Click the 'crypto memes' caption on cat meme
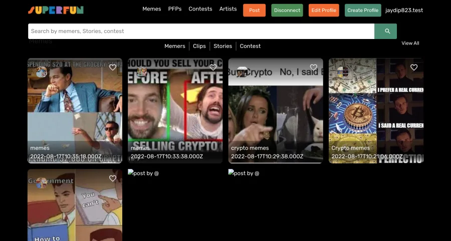This screenshot has height=241, width=451. coord(250,148)
